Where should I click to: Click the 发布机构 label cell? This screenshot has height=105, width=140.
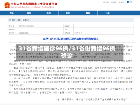13,33
